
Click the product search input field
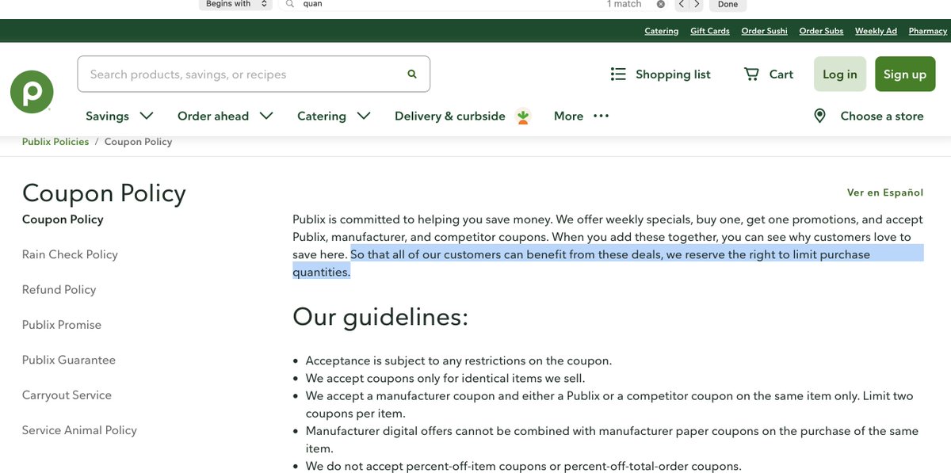[x=254, y=74]
